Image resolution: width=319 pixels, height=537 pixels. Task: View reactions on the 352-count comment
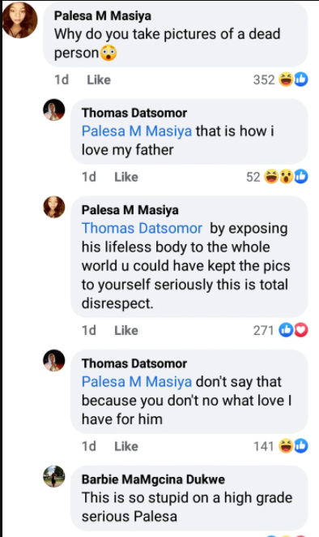(280, 79)
